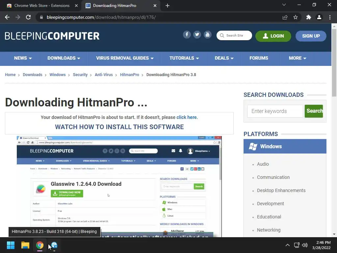Screen dimensions: 337x253
Task: Show hidden tray icons chevron
Action: (x=288, y=245)
